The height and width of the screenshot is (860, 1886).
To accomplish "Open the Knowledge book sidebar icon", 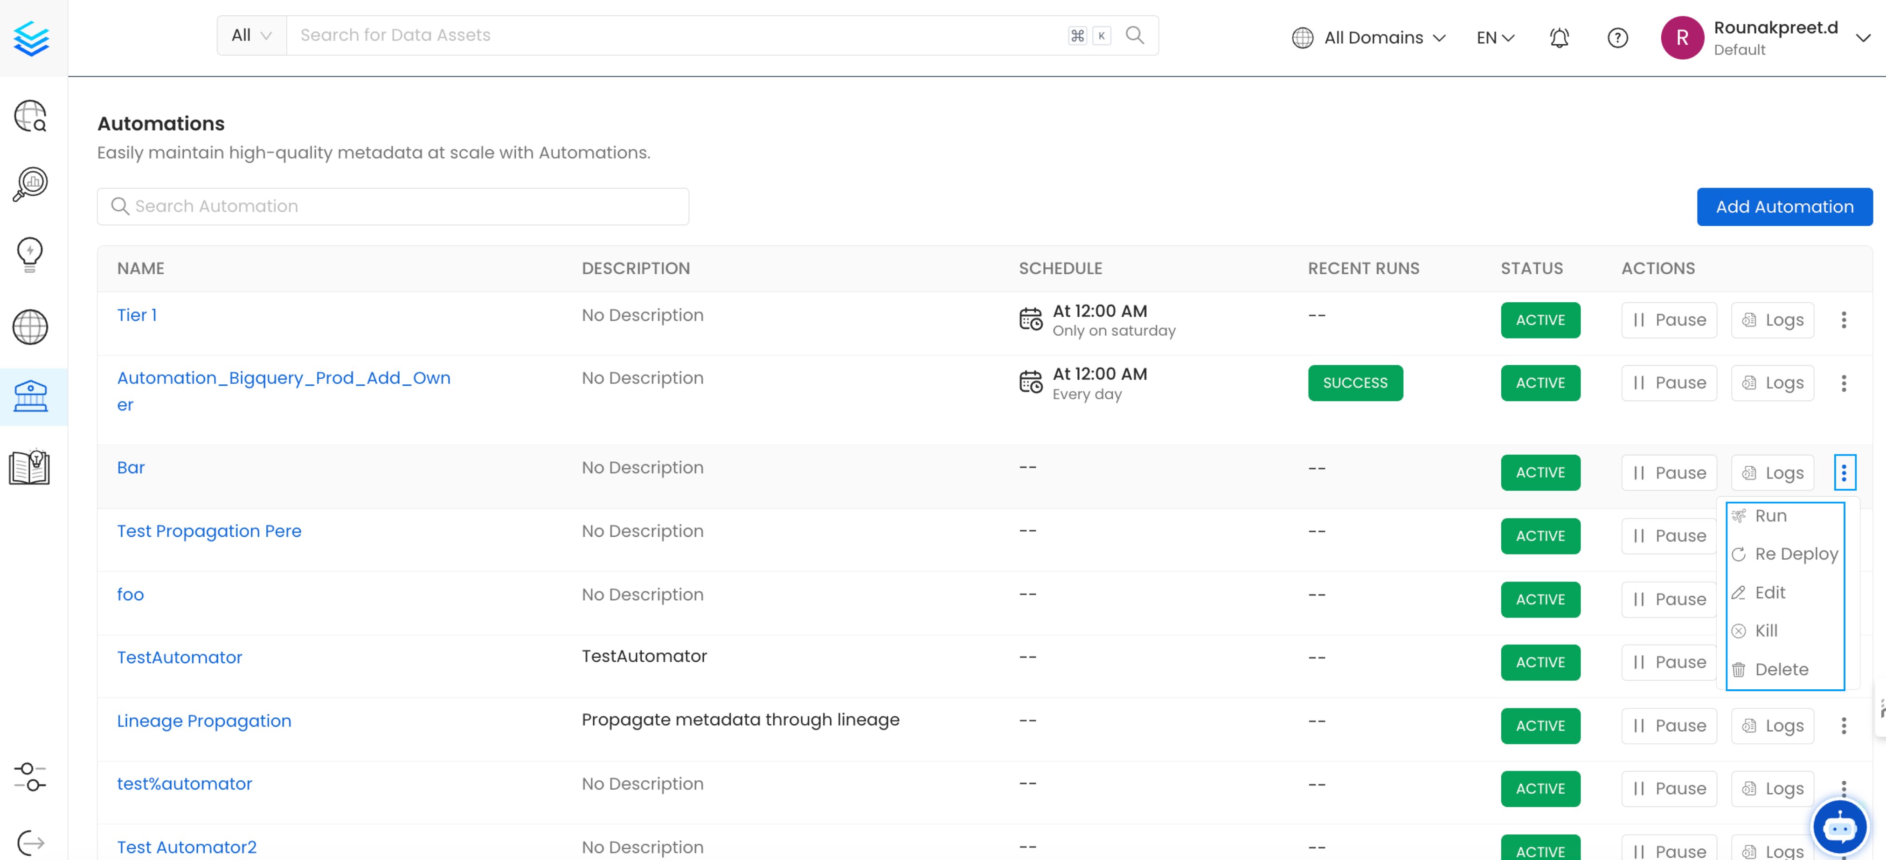I will [29, 467].
